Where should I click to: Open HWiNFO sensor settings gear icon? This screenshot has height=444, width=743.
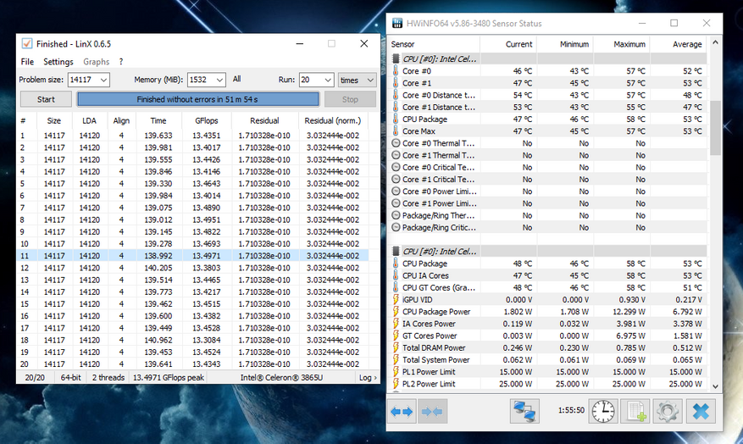(667, 411)
